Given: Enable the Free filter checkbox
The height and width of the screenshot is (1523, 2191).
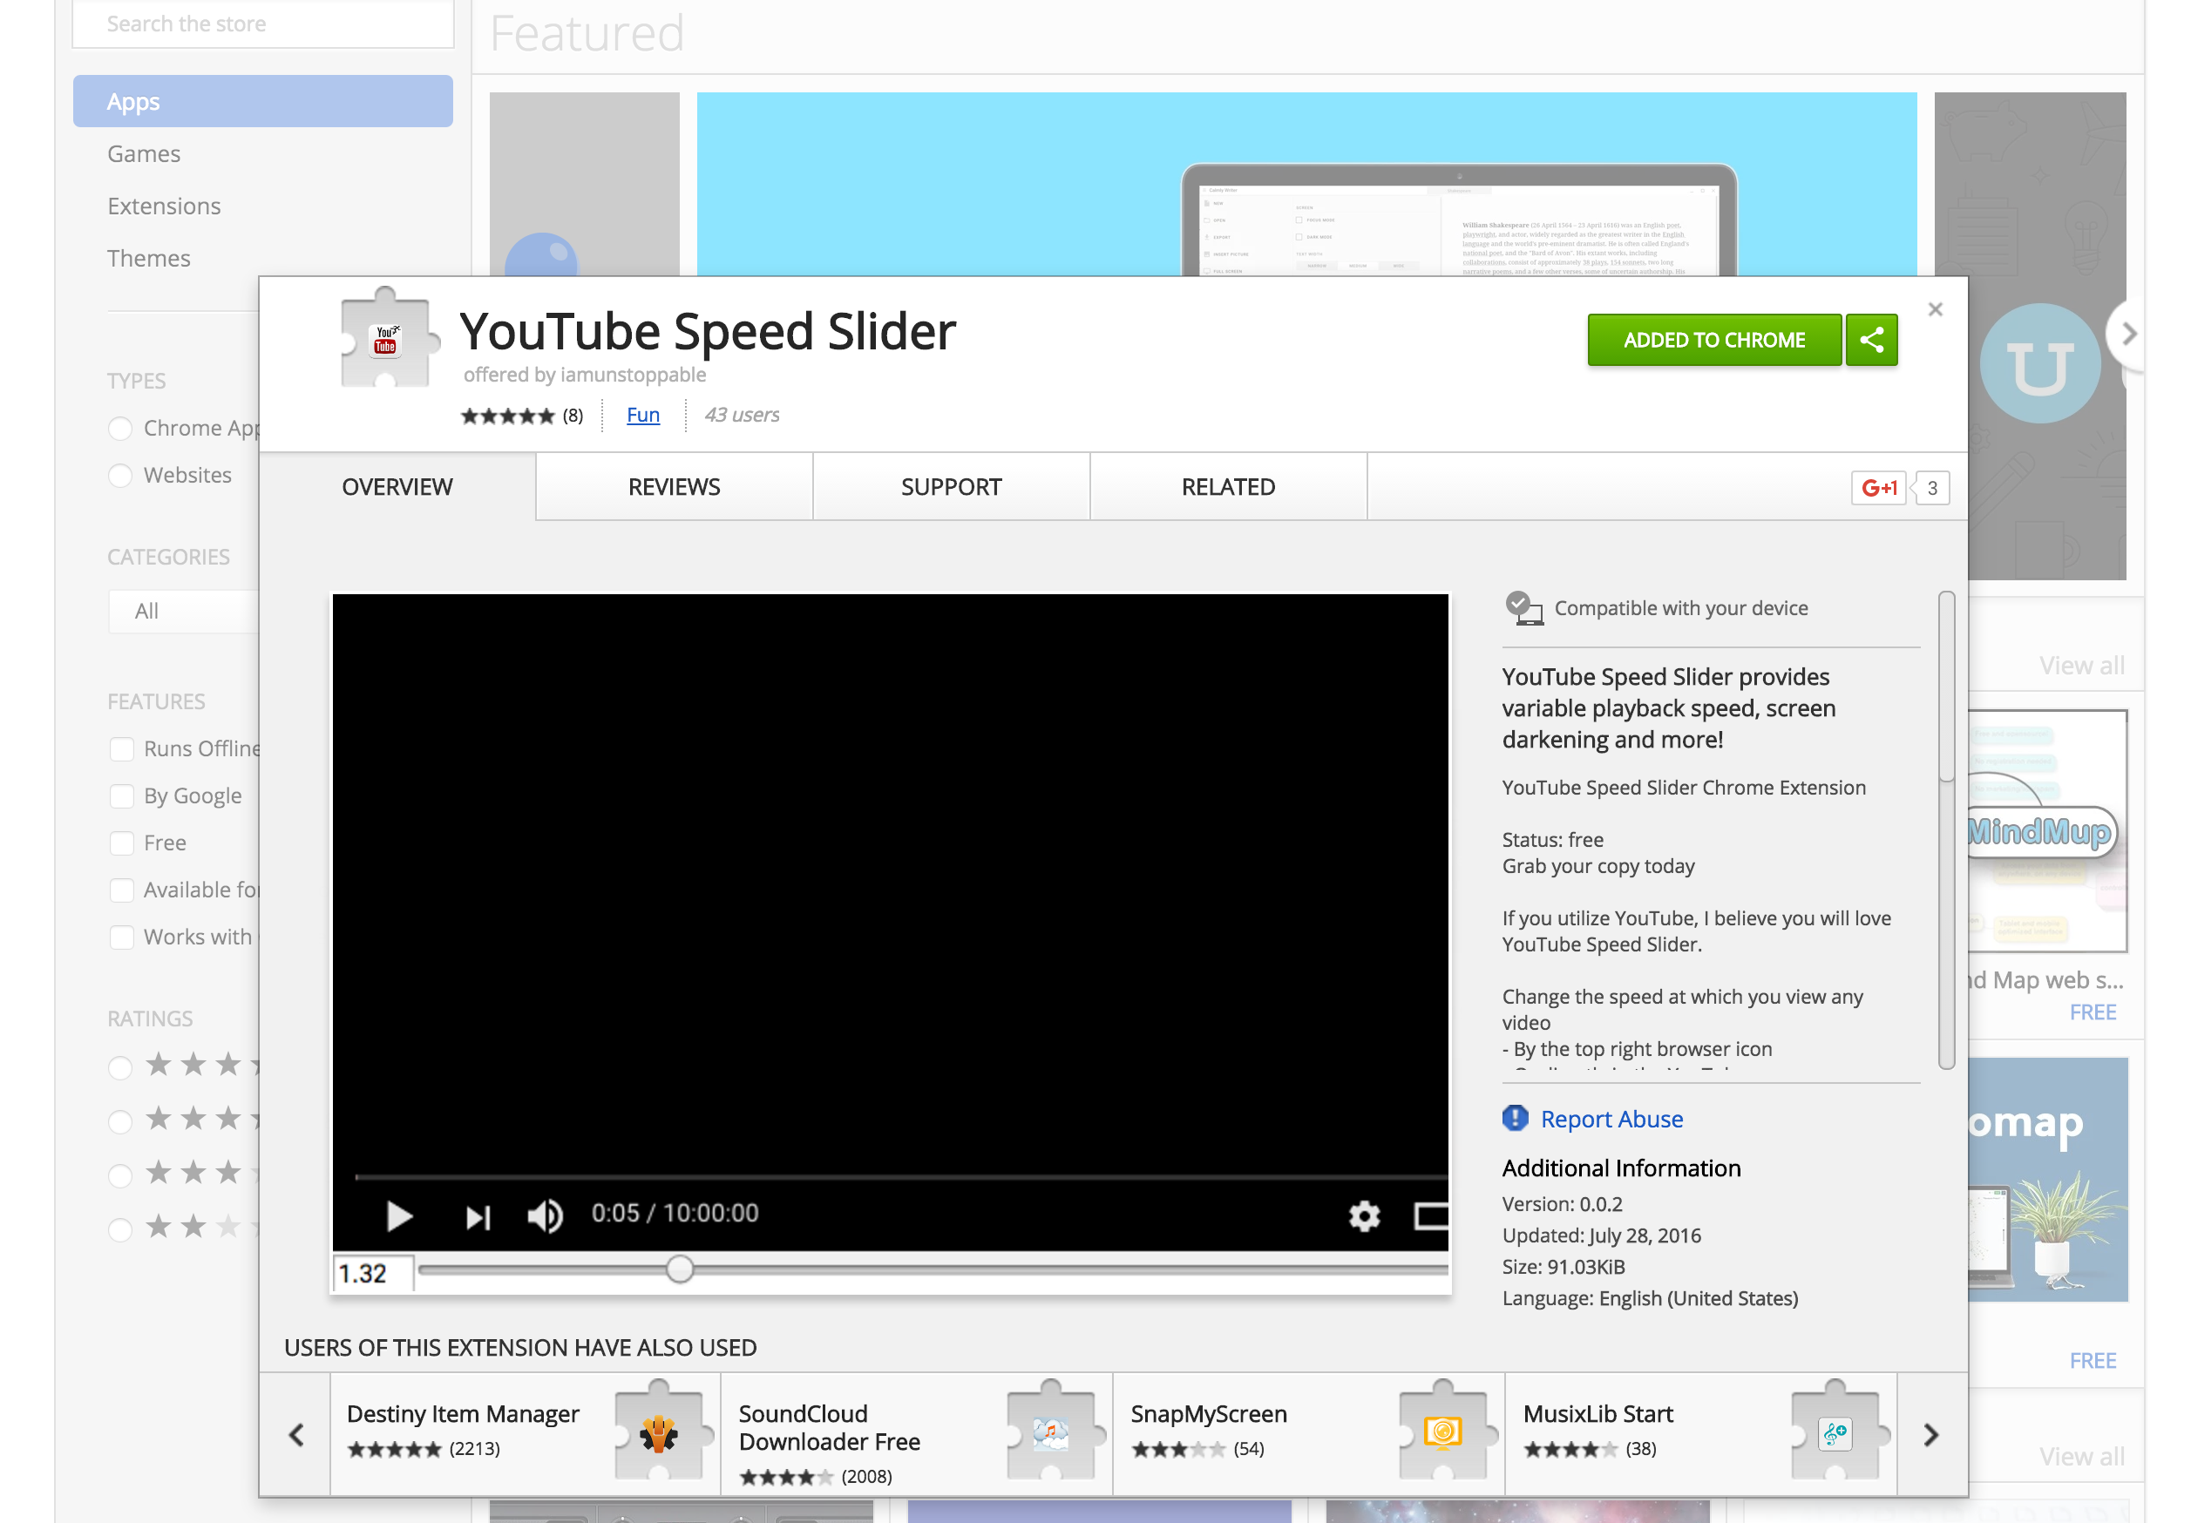Looking at the screenshot, I should 122,843.
